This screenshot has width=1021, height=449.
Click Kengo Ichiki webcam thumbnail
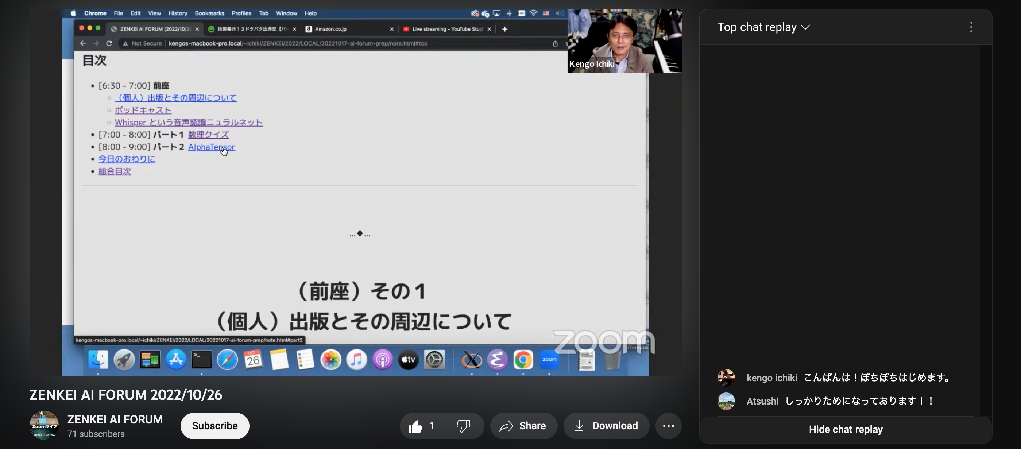(x=624, y=41)
